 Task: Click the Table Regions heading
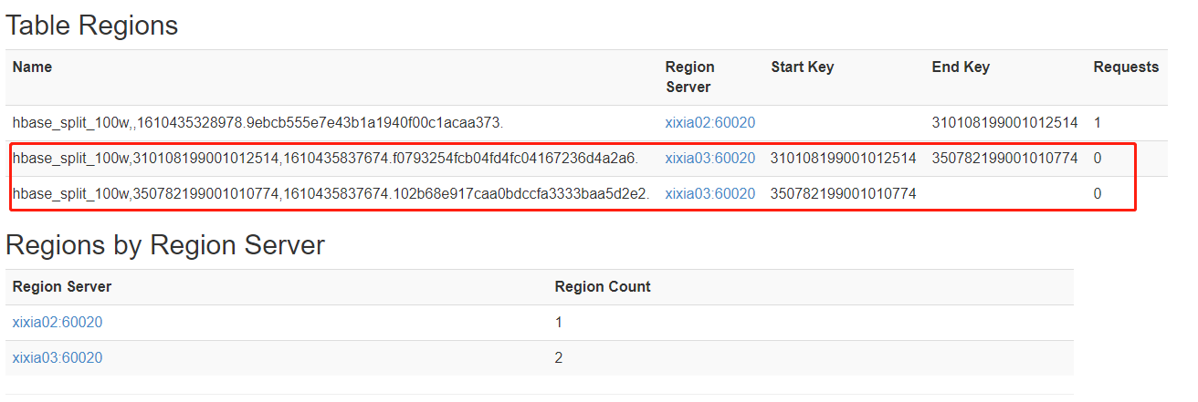tap(91, 26)
